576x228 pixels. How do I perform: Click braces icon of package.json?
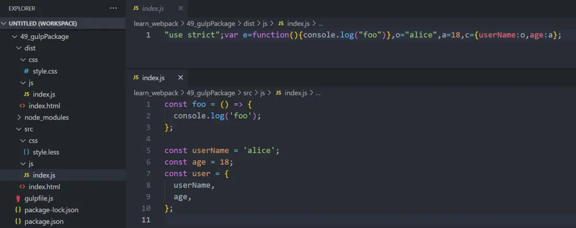(x=18, y=221)
